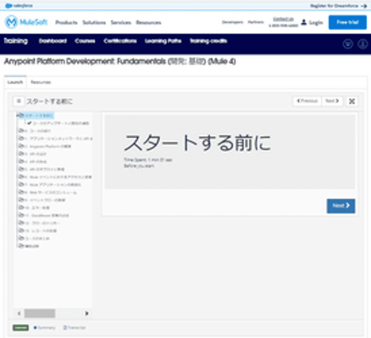Expand the Anypoint Platform tree folder

point(21,146)
